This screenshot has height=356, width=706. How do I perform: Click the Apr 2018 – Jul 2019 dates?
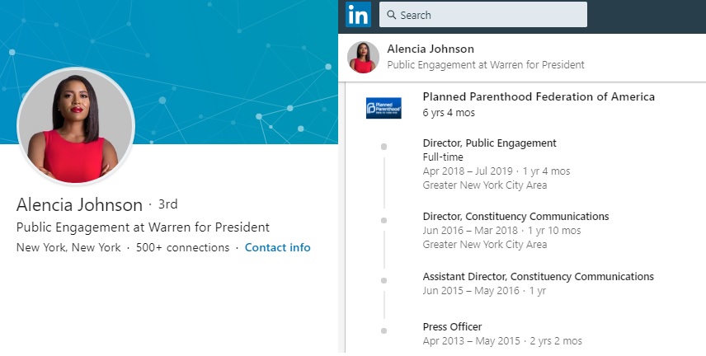tap(468, 171)
